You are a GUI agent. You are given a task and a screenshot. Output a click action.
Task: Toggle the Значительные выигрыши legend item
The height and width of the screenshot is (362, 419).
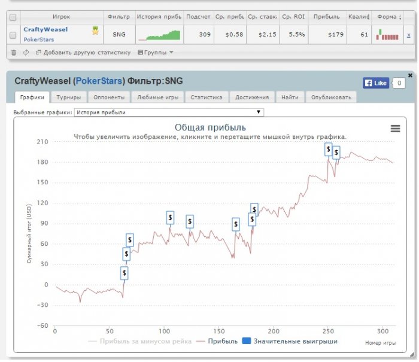click(x=290, y=342)
